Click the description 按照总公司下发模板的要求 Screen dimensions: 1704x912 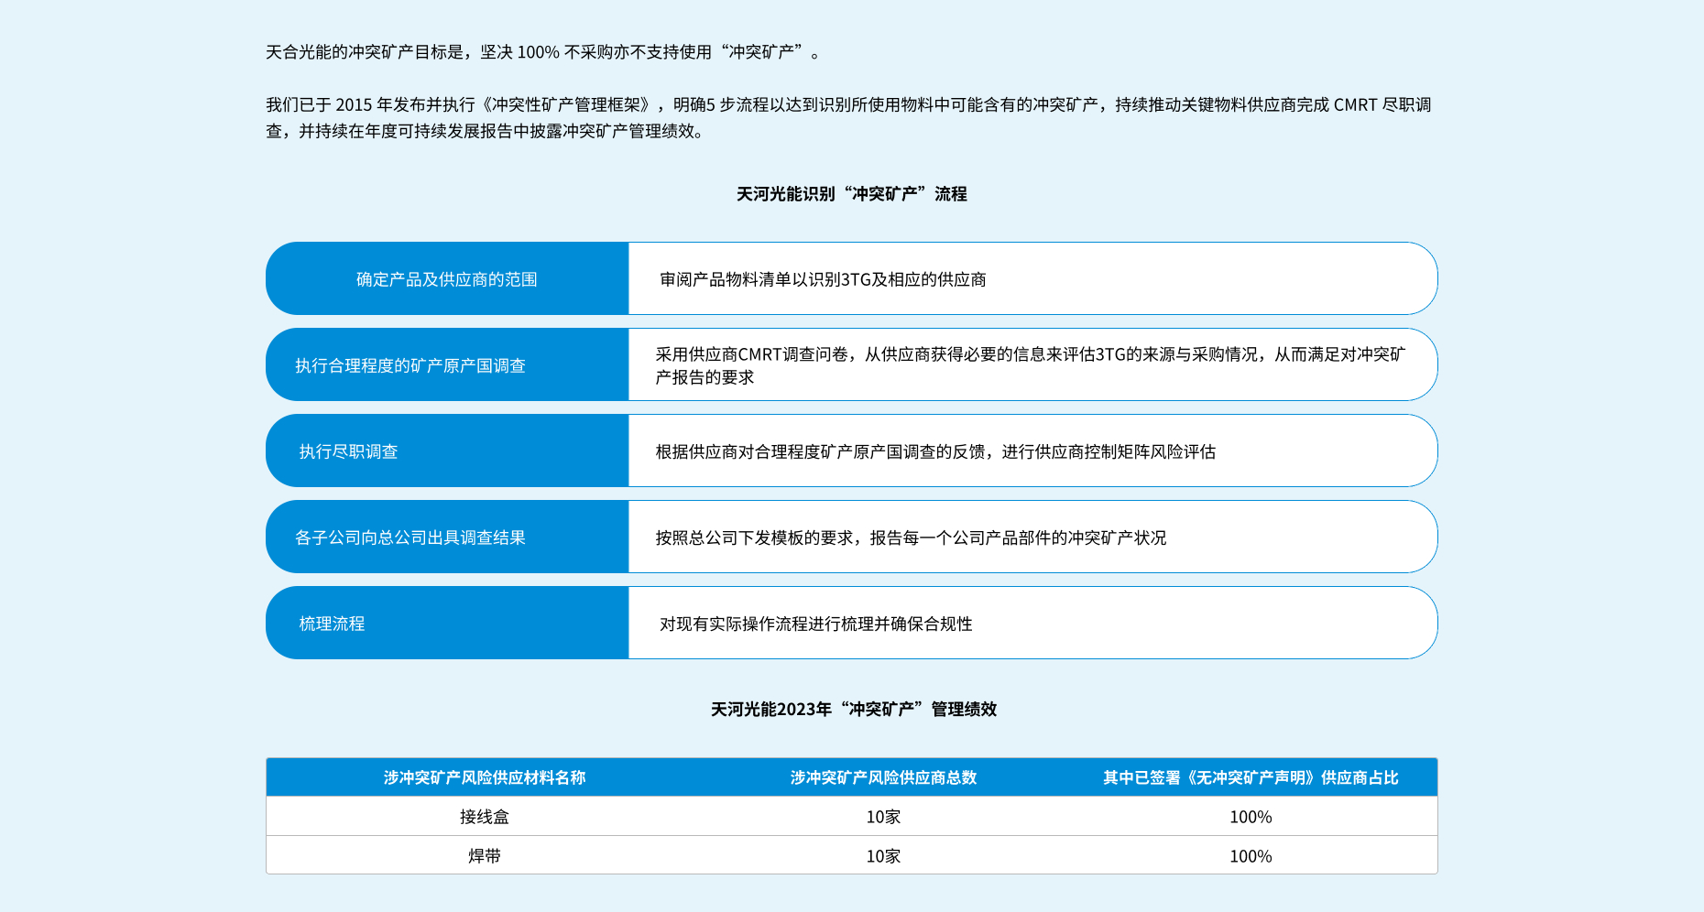coord(911,537)
